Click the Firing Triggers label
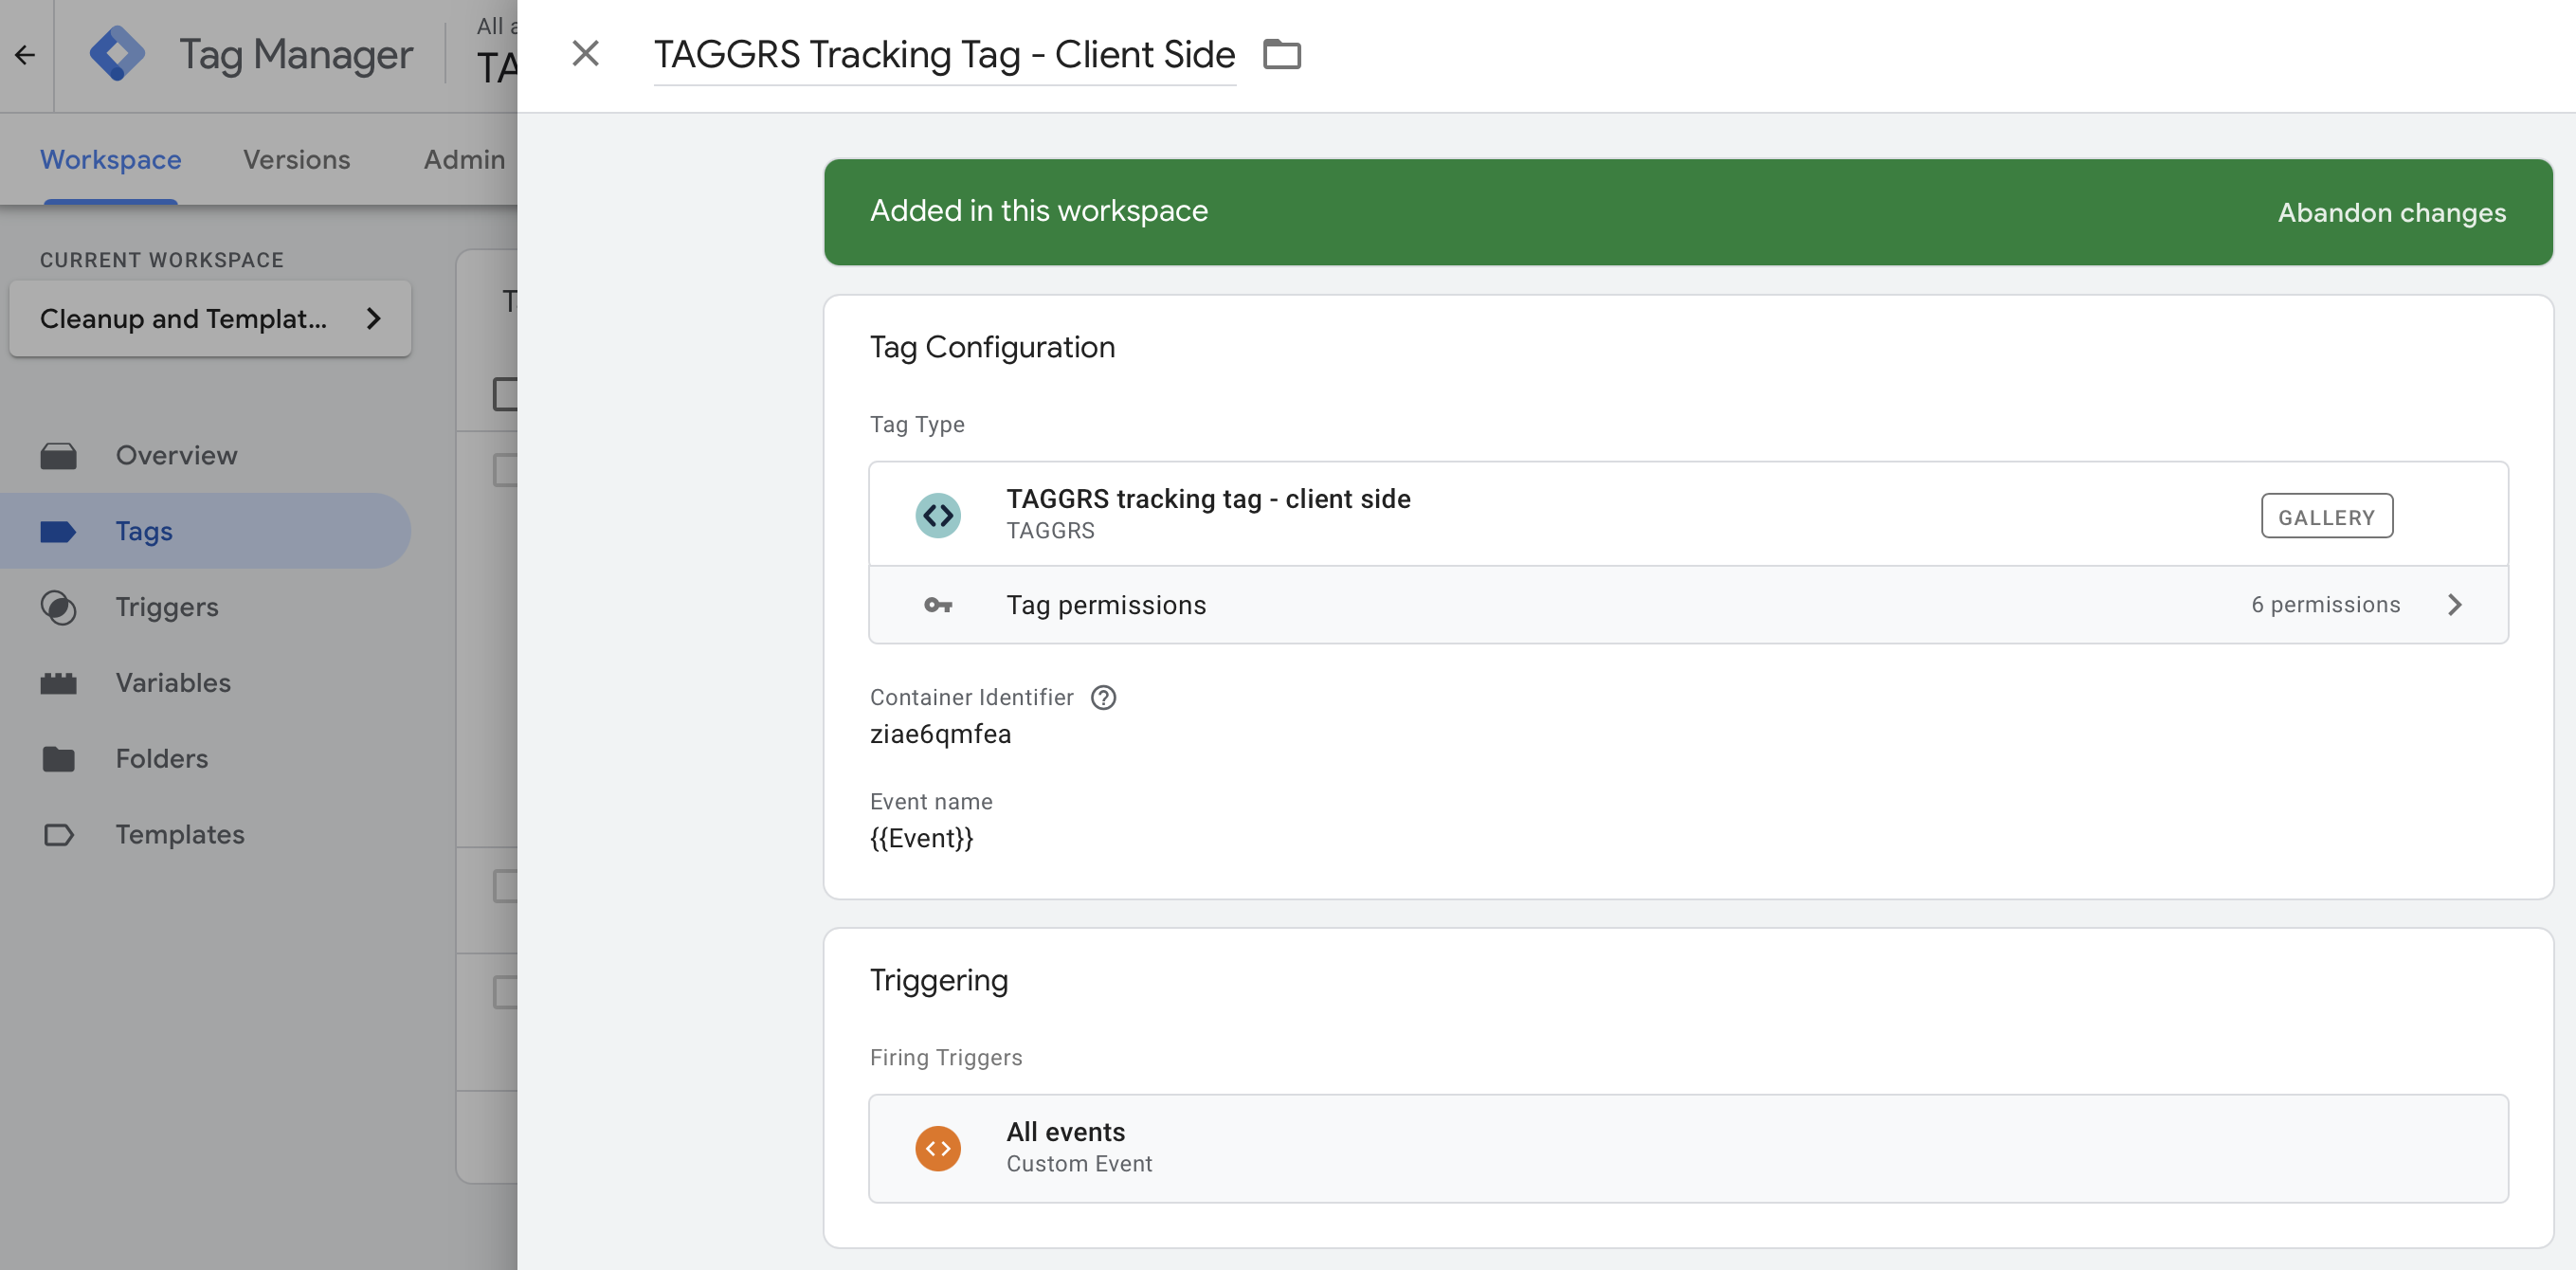 click(946, 1057)
